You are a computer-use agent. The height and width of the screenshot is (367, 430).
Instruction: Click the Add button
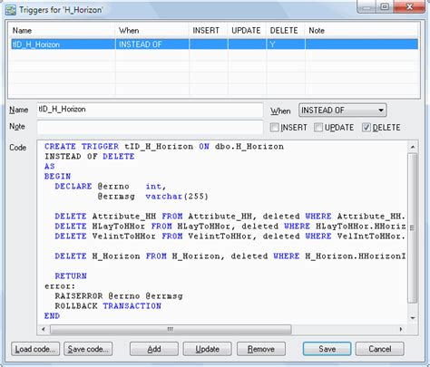(x=154, y=349)
